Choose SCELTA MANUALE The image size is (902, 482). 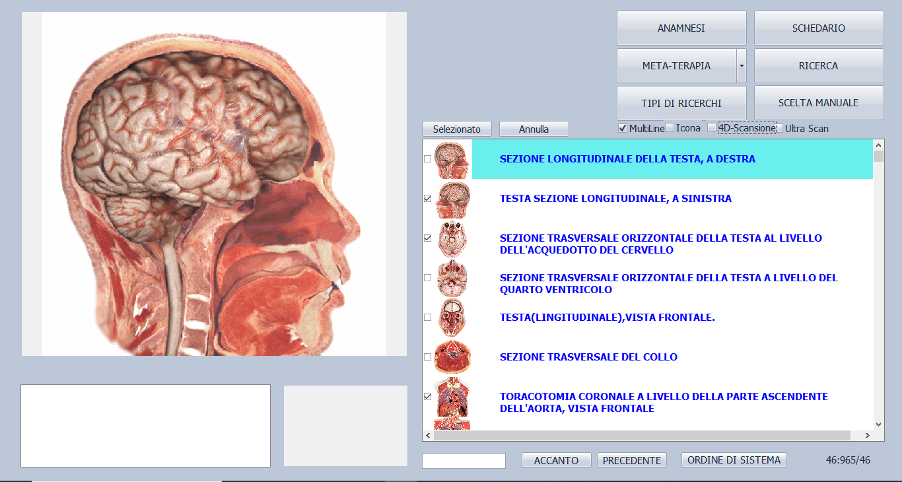click(819, 103)
